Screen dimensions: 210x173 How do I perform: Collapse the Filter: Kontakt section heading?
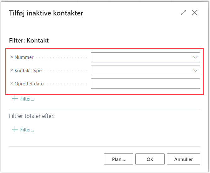tap(29, 40)
